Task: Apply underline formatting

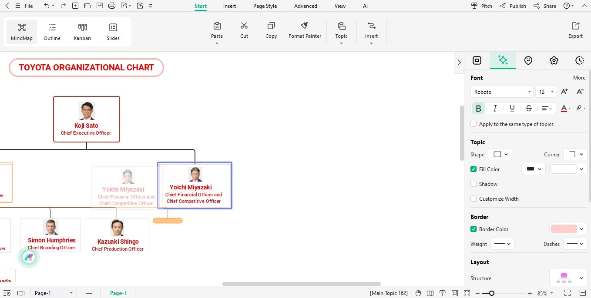Action: (512, 108)
